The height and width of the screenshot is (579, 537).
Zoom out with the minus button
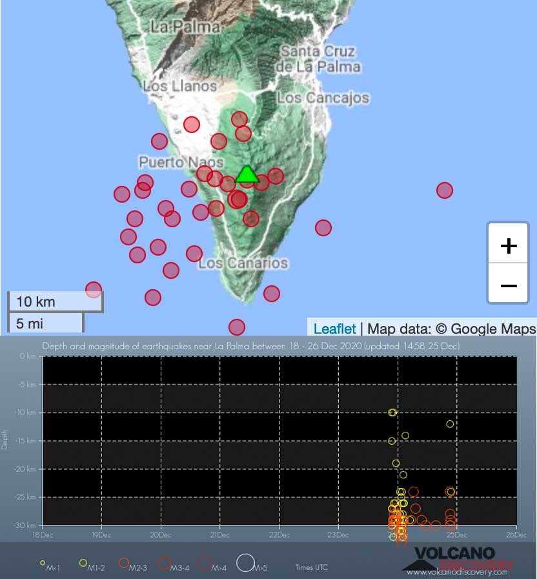coord(509,285)
